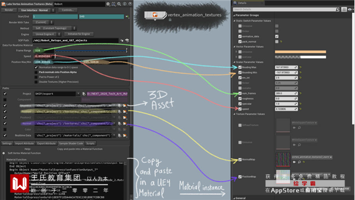Click the SOP Path text field
Image resolution: width=355 pixels, height=200 pixels.
coord(76,41)
